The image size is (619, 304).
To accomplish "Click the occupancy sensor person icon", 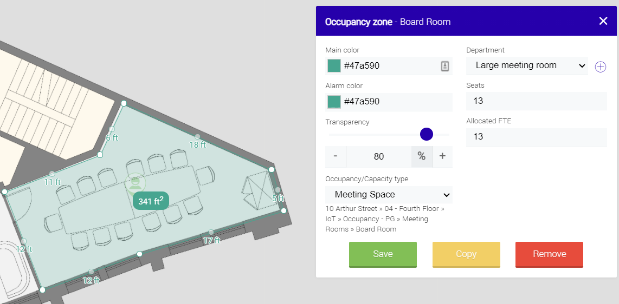I will click(x=134, y=183).
